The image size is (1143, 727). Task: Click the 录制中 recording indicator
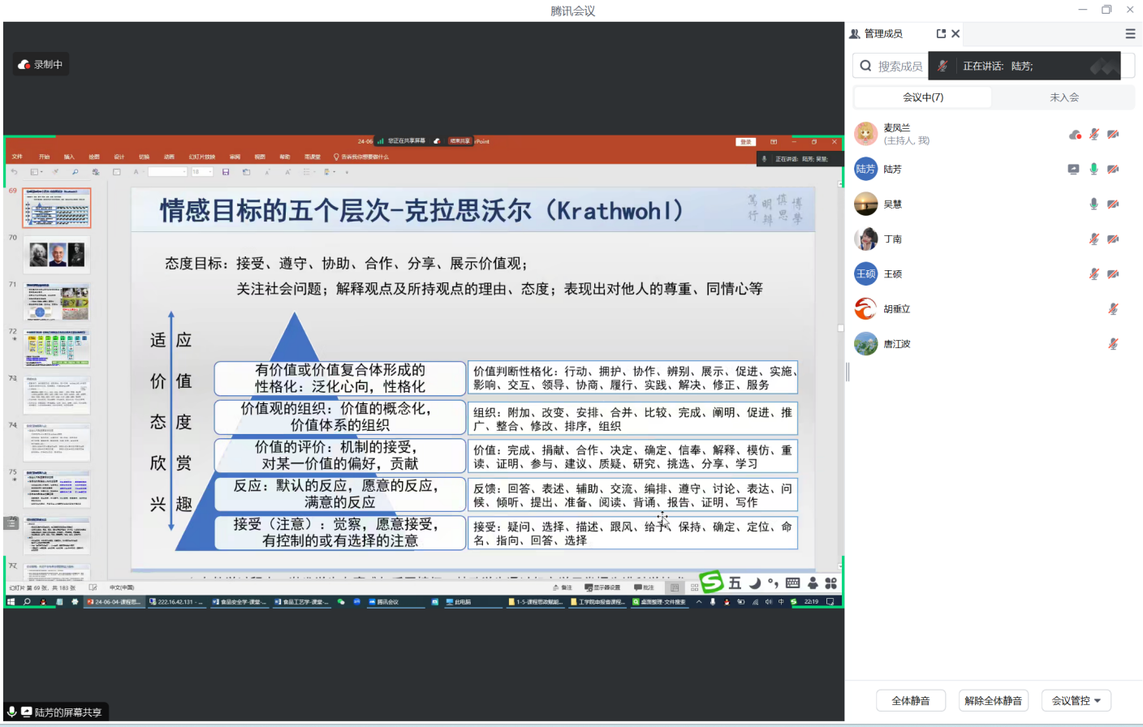41,65
